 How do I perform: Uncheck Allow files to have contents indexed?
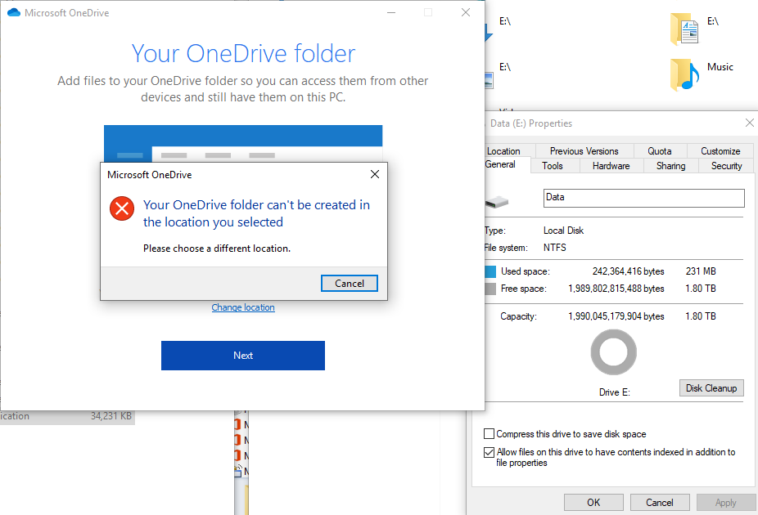coord(490,452)
